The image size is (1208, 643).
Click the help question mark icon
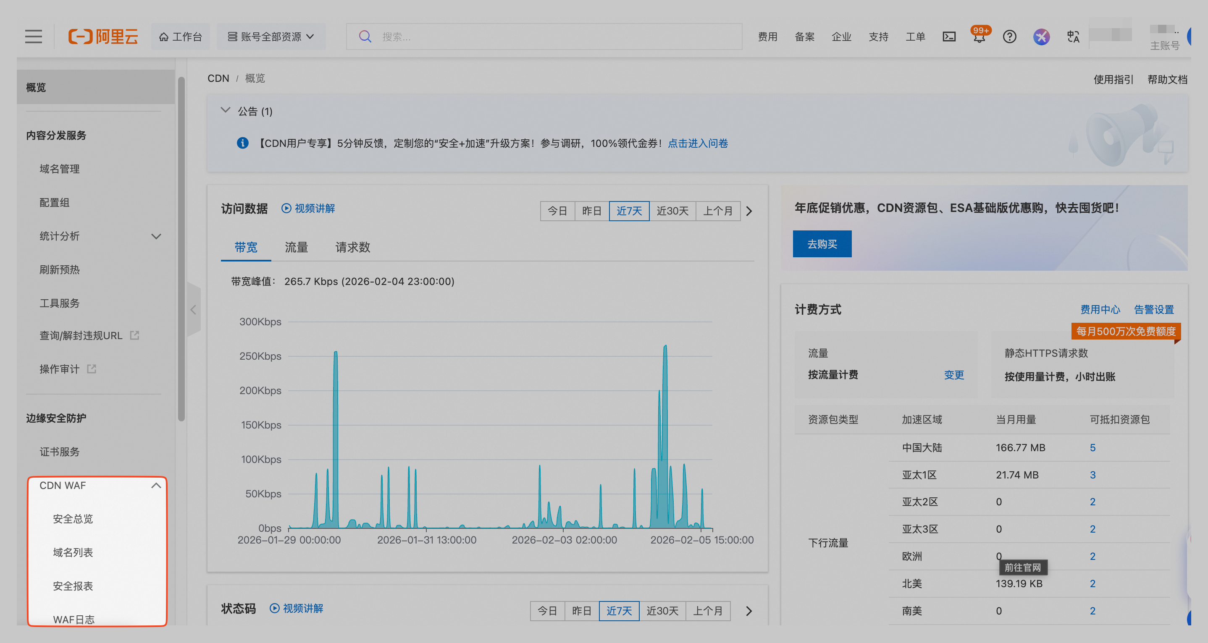click(1009, 37)
